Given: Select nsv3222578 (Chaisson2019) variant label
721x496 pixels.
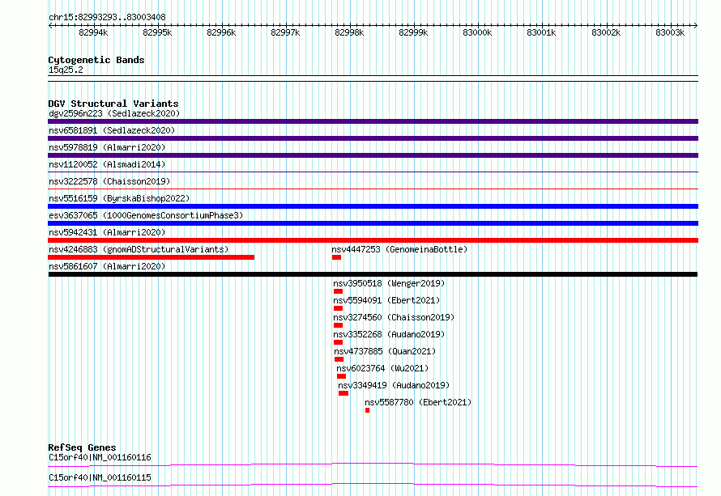Looking at the screenshot, I should pyautogui.click(x=109, y=181).
